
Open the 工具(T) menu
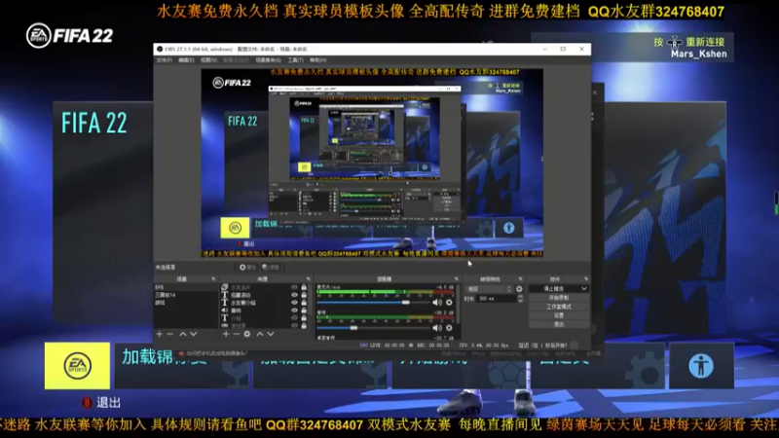click(x=296, y=60)
